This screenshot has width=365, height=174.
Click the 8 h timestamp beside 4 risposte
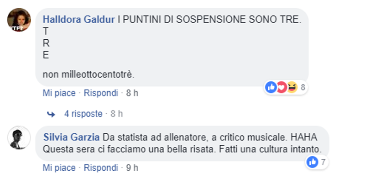point(117,114)
